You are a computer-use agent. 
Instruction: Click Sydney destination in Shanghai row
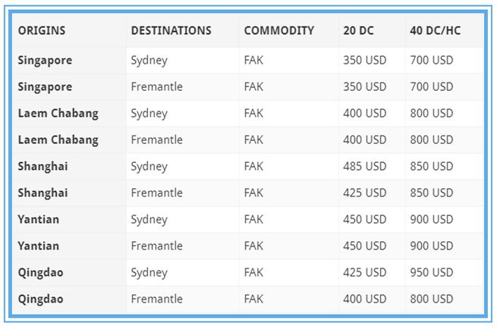click(149, 166)
